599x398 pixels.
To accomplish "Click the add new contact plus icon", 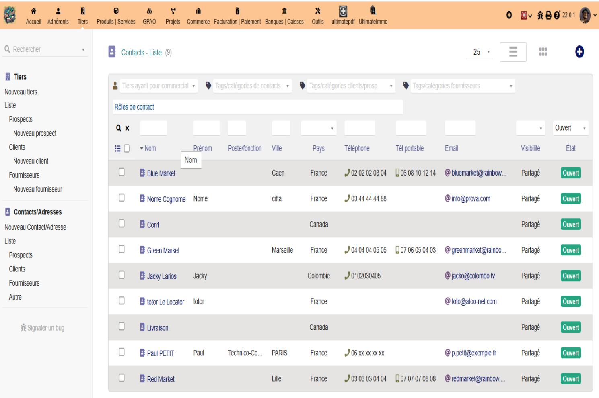I will (x=579, y=52).
